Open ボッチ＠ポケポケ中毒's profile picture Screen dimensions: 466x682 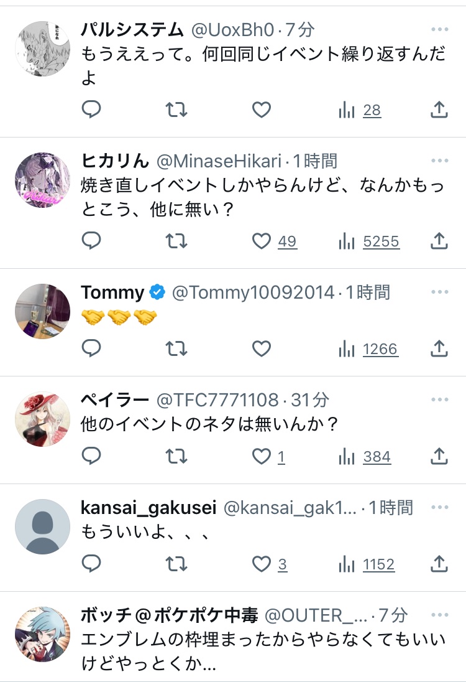coord(42,633)
